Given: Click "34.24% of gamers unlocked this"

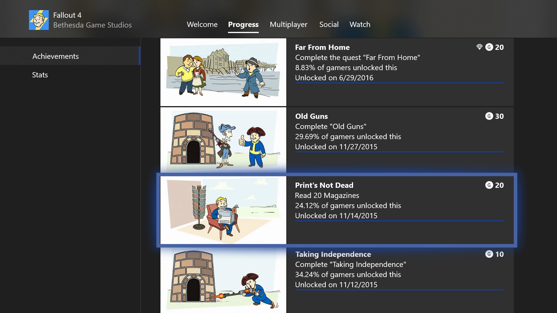Looking at the screenshot, I should pyautogui.click(x=348, y=274).
